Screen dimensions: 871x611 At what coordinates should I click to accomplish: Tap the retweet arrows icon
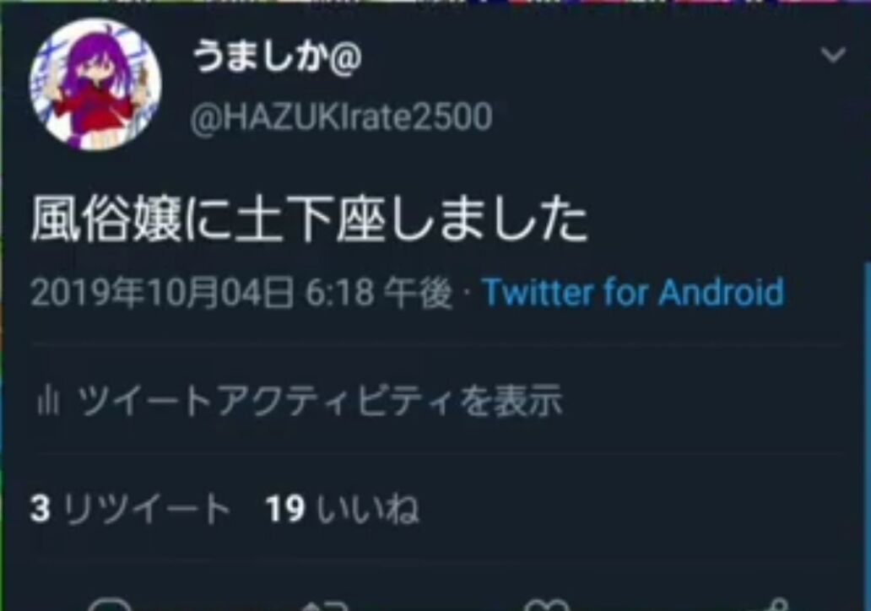(x=325, y=605)
